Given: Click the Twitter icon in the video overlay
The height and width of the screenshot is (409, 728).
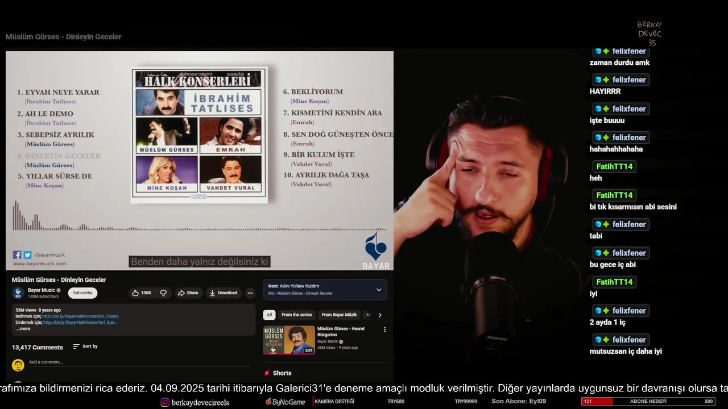Looking at the screenshot, I should tap(27, 255).
